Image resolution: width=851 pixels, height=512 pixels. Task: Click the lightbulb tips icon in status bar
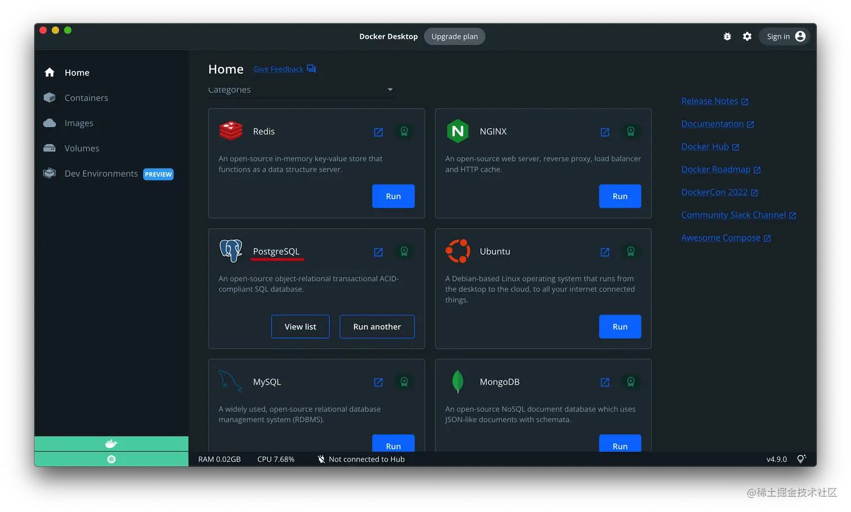801,459
